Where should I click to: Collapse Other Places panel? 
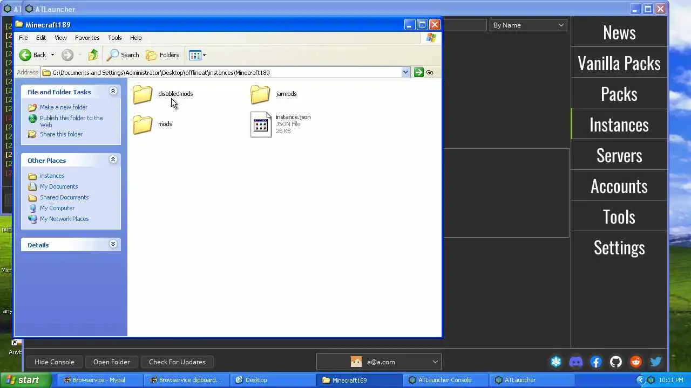[x=113, y=160]
